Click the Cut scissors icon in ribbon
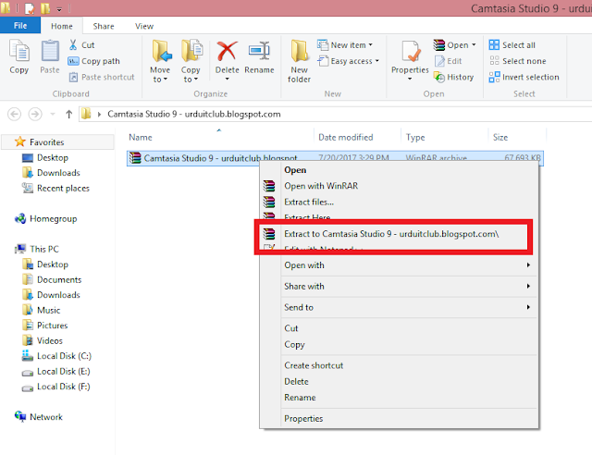The height and width of the screenshot is (455, 592). pos(73,45)
